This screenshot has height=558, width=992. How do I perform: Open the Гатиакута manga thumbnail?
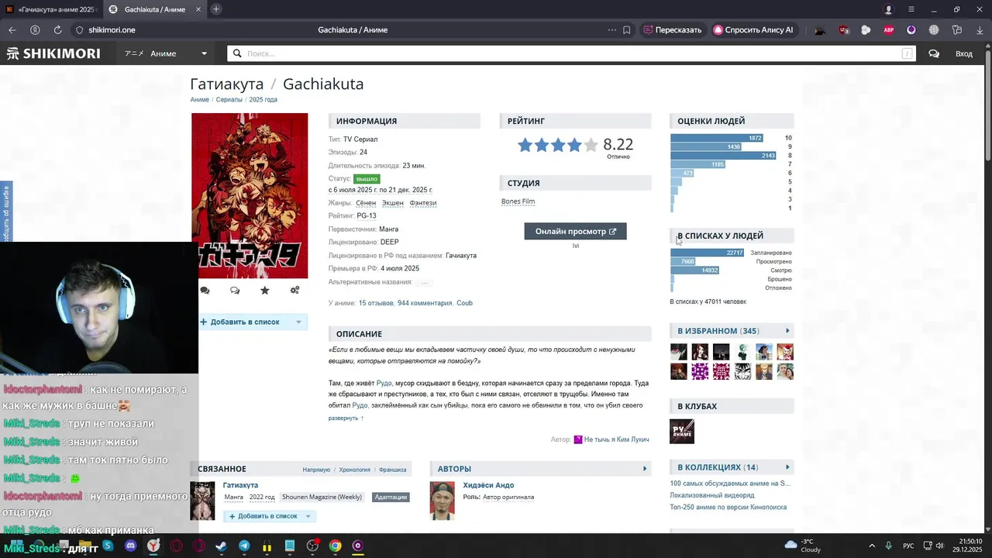[202, 501]
